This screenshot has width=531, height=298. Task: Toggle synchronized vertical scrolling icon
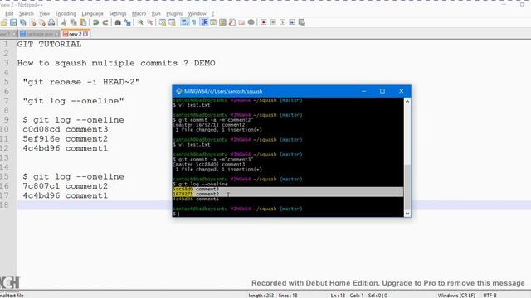[x=163, y=22]
